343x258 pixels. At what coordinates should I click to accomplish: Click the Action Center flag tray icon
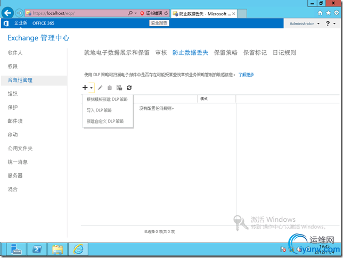[x=283, y=249]
